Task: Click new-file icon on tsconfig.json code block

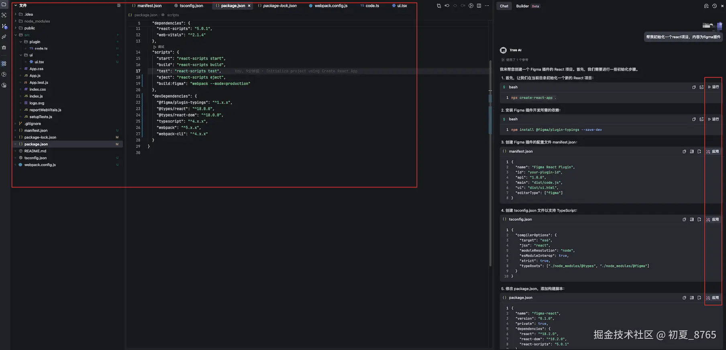Action: coord(699,220)
